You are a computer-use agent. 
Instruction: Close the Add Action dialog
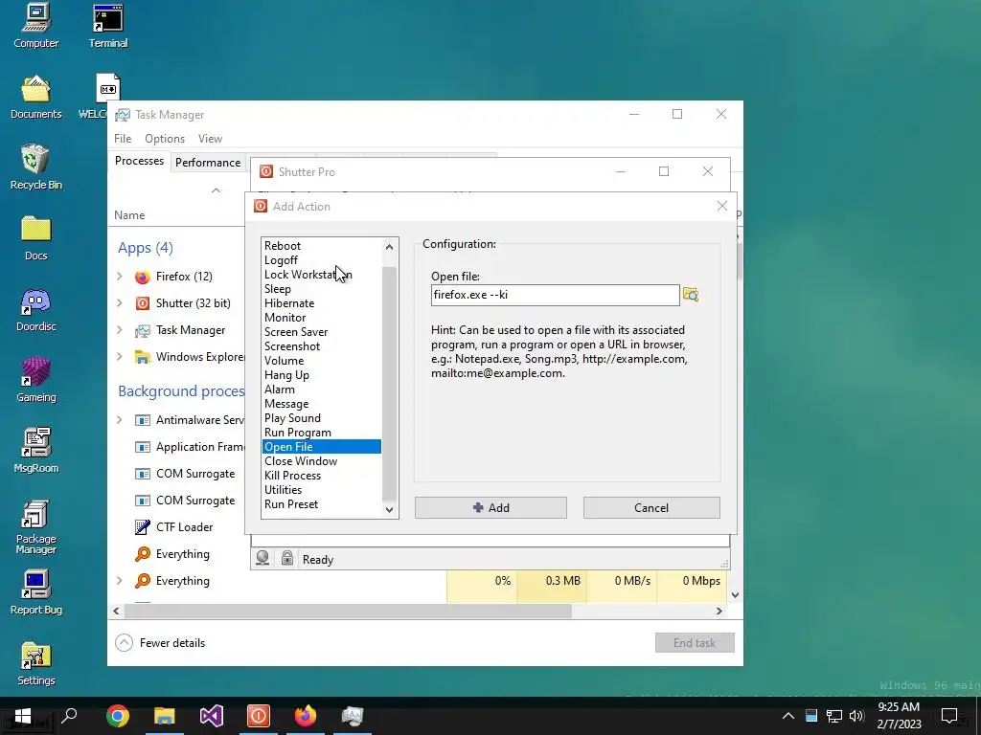(722, 206)
